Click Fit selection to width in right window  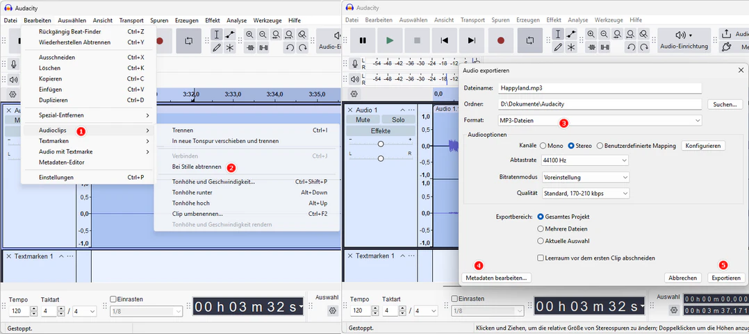[618, 34]
